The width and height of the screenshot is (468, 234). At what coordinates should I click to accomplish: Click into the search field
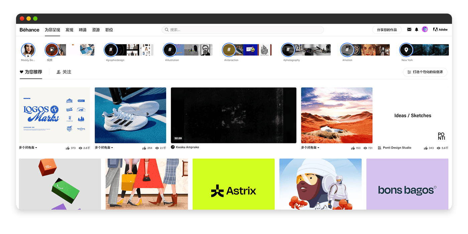[243, 30]
